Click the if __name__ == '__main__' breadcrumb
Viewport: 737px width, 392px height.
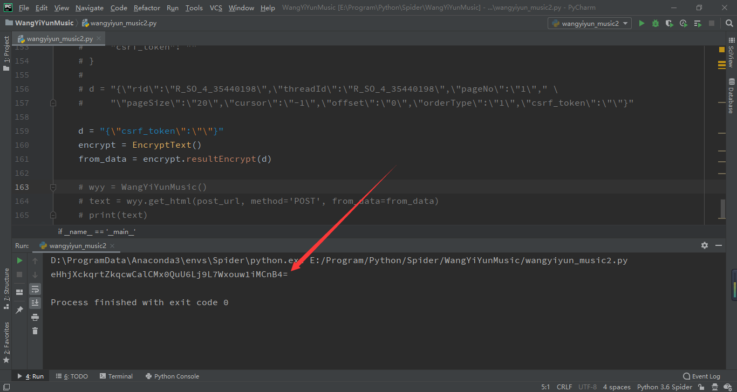coord(97,231)
